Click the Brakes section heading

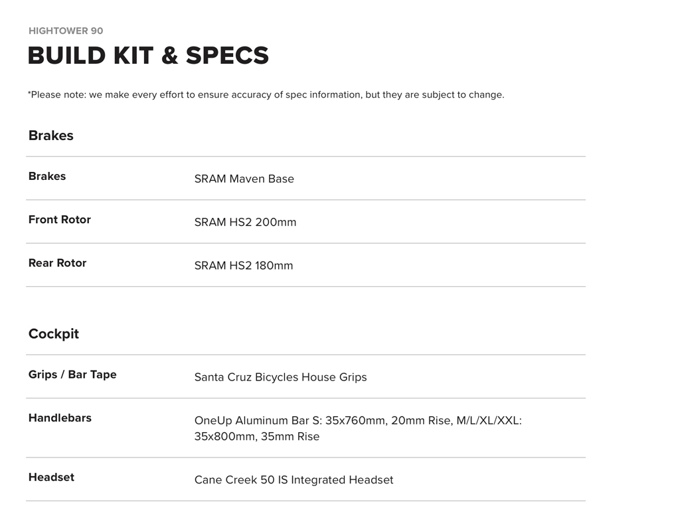[50, 135]
